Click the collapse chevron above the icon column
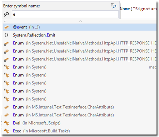The image size is (159, 137). 5,21
